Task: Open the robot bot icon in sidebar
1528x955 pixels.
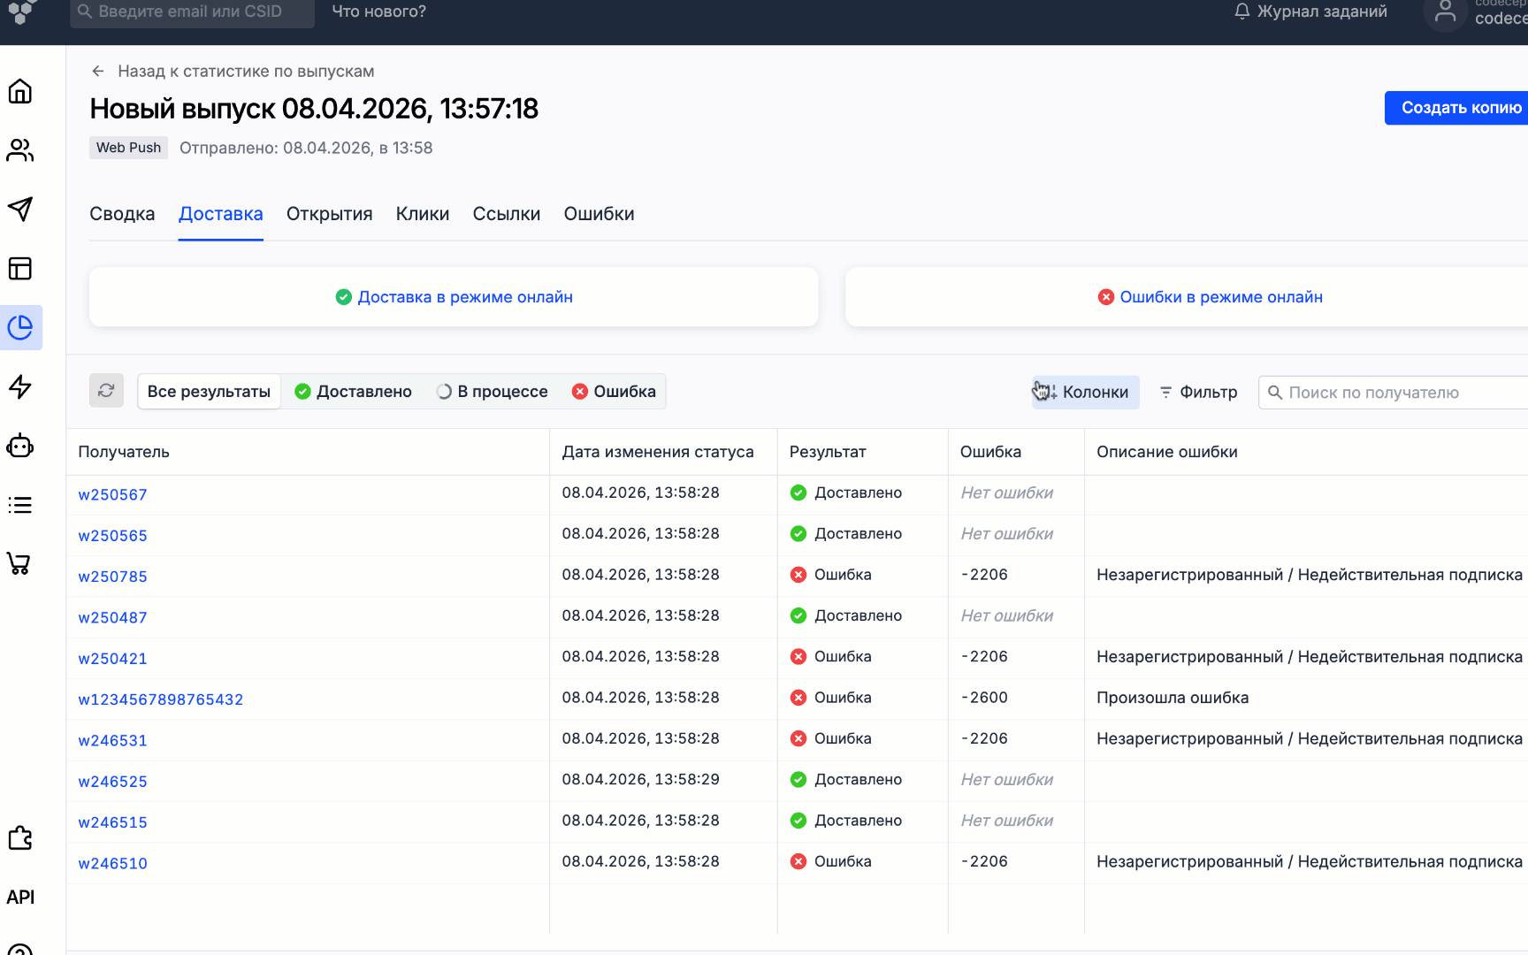Action: pyautogui.click(x=20, y=446)
